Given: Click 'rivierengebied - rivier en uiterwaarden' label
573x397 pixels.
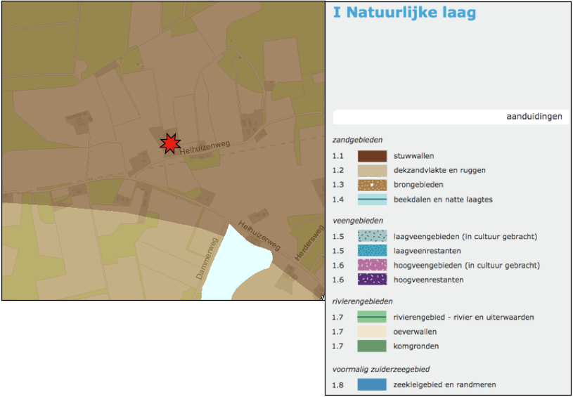Looking at the screenshot, I should [464, 317].
